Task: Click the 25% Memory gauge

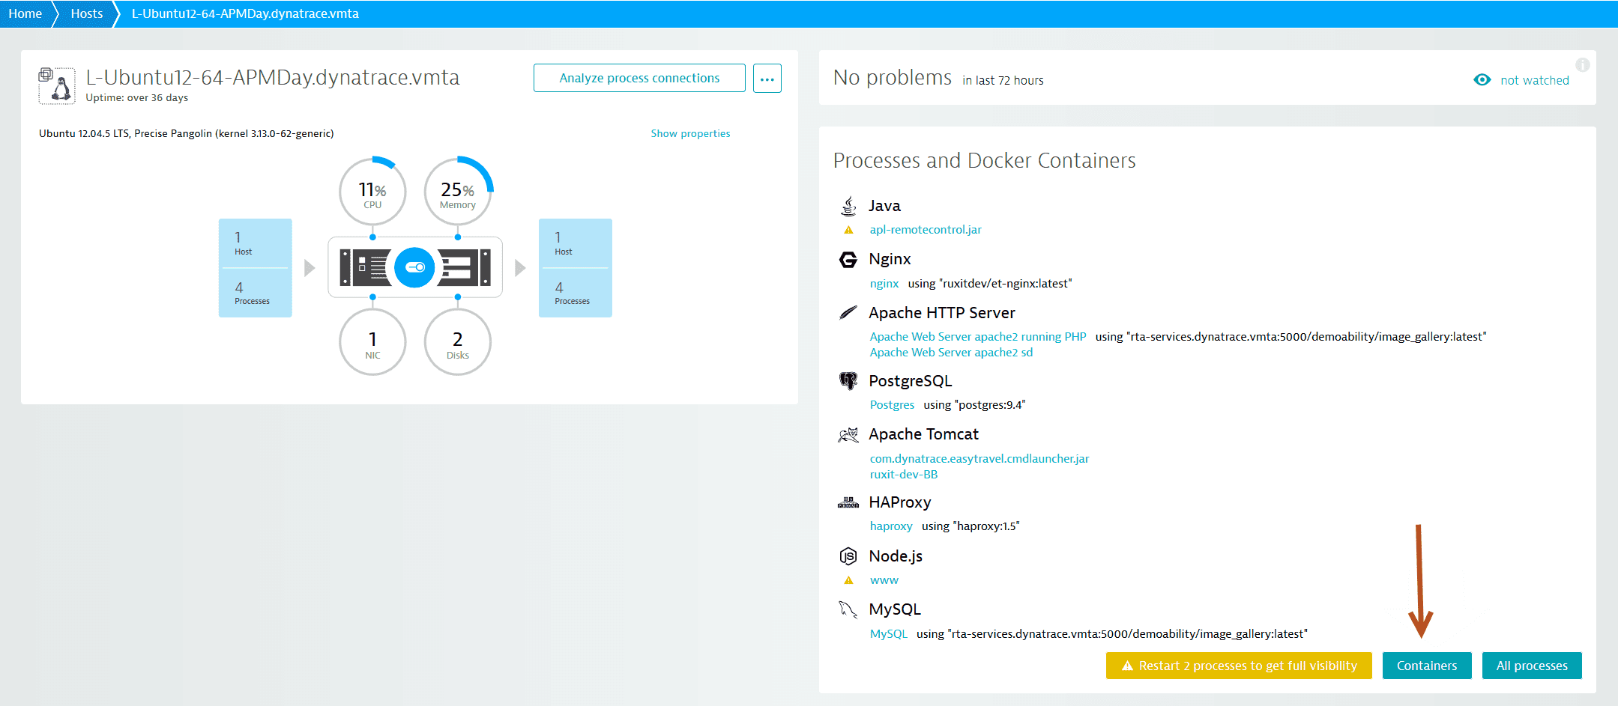Action: [x=458, y=191]
